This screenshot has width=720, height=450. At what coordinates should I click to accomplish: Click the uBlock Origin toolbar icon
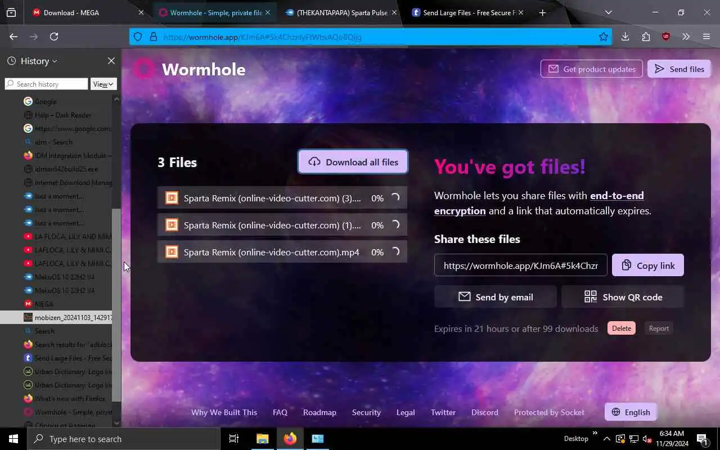tap(666, 37)
